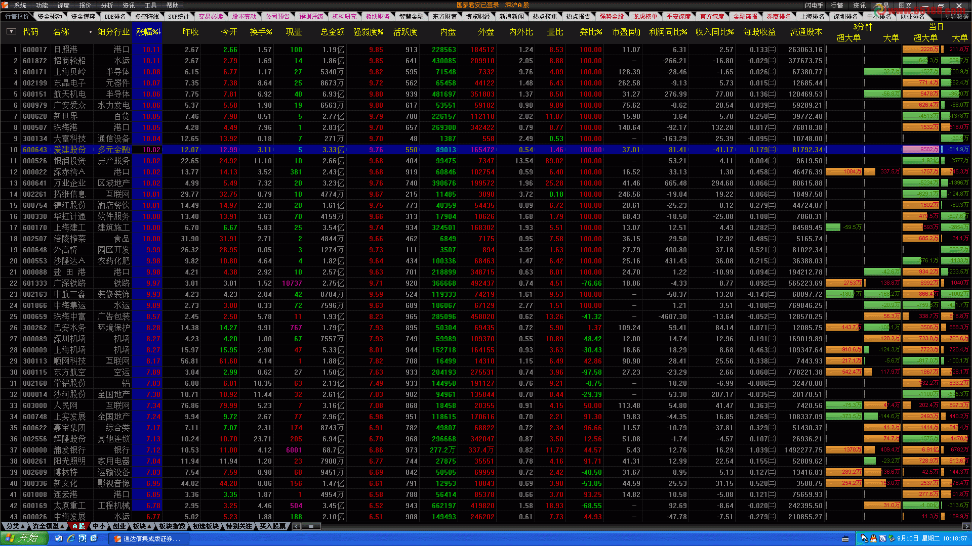The image size is (972, 546).
Task: Open the 上海排名 tab
Action: tap(812, 16)
